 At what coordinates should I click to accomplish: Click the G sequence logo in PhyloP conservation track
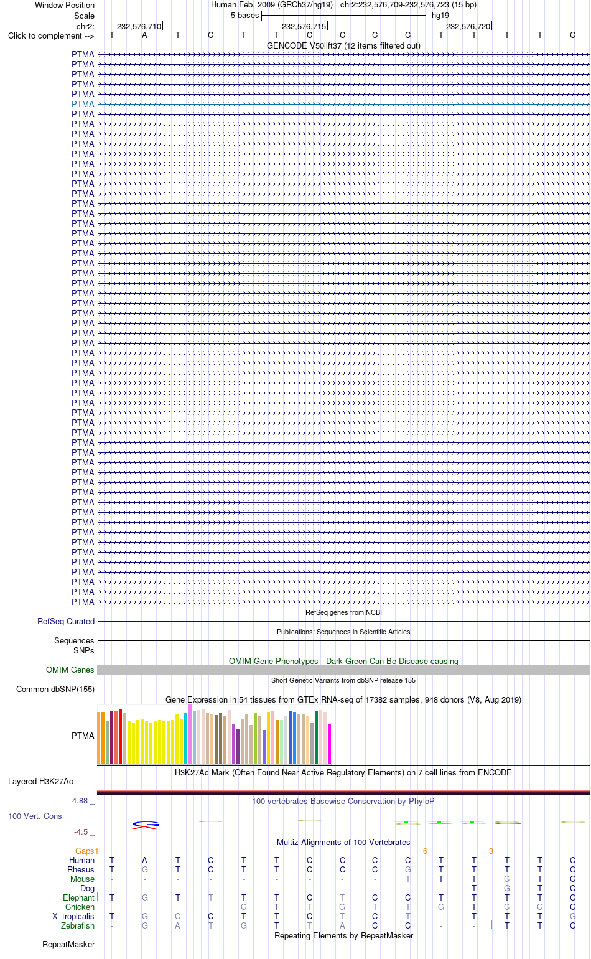coord(146,824)
